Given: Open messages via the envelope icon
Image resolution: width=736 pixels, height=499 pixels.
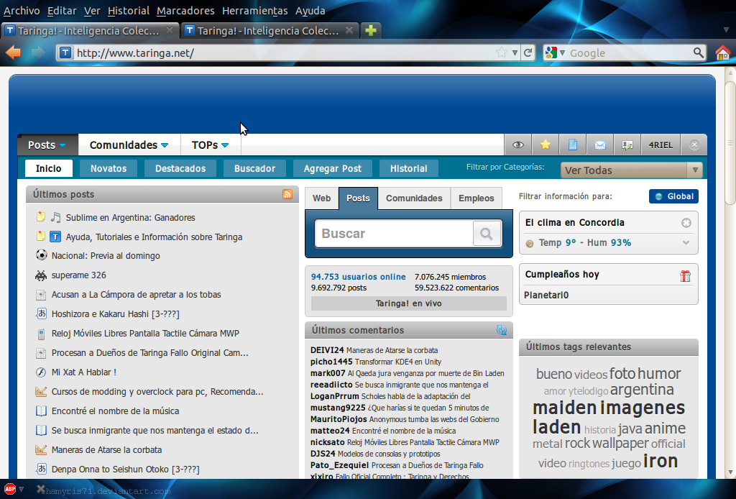Looking at the screenshot, I should (600, 145).
